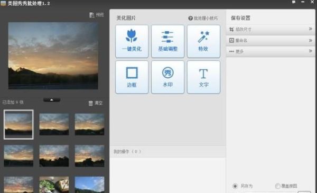
Task: Open the 水印 watermark tool
Action: 167,77
